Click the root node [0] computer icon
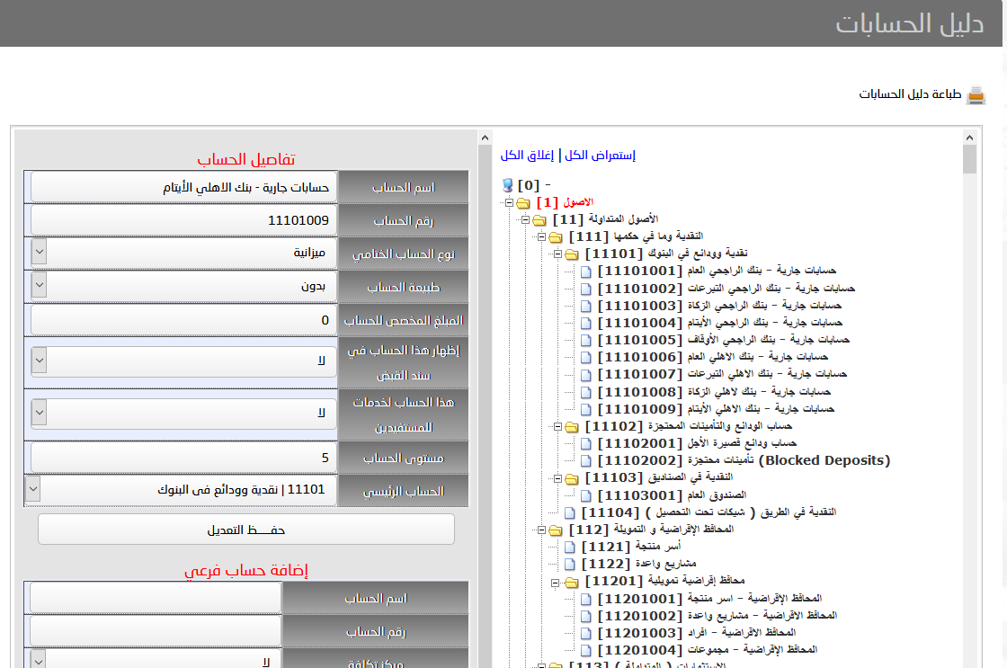 (507, 185)
